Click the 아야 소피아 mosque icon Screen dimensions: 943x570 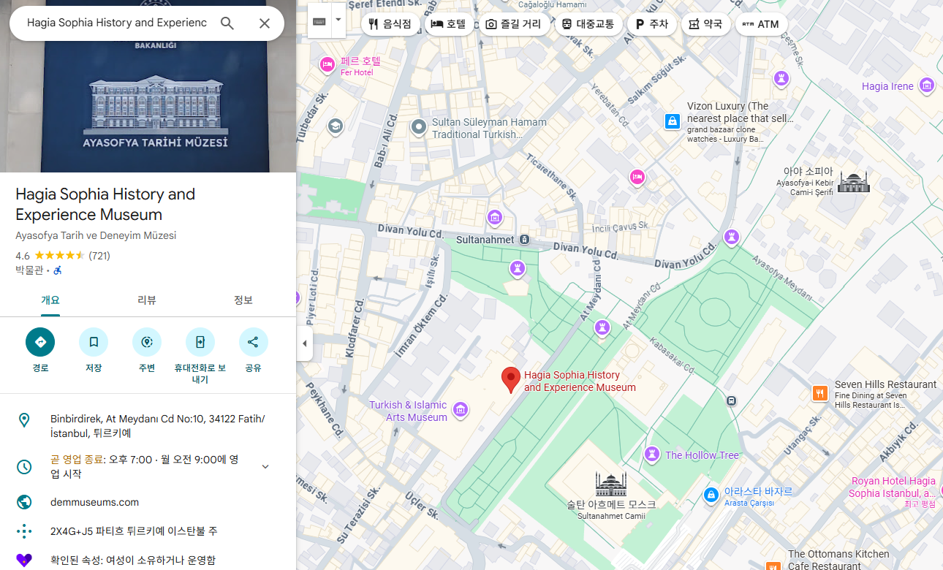click(853, 182)
